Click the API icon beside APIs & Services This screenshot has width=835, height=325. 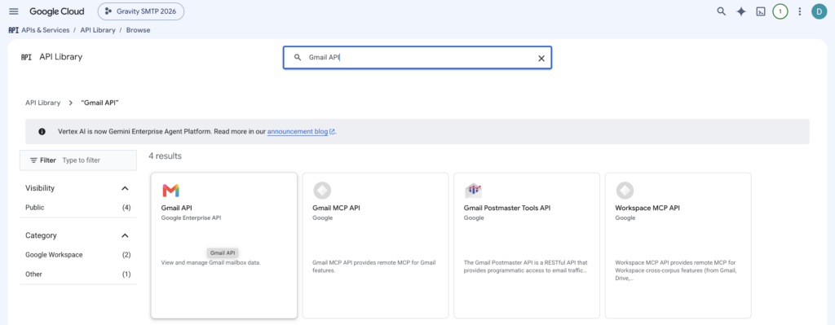click(x=14, y=30)
